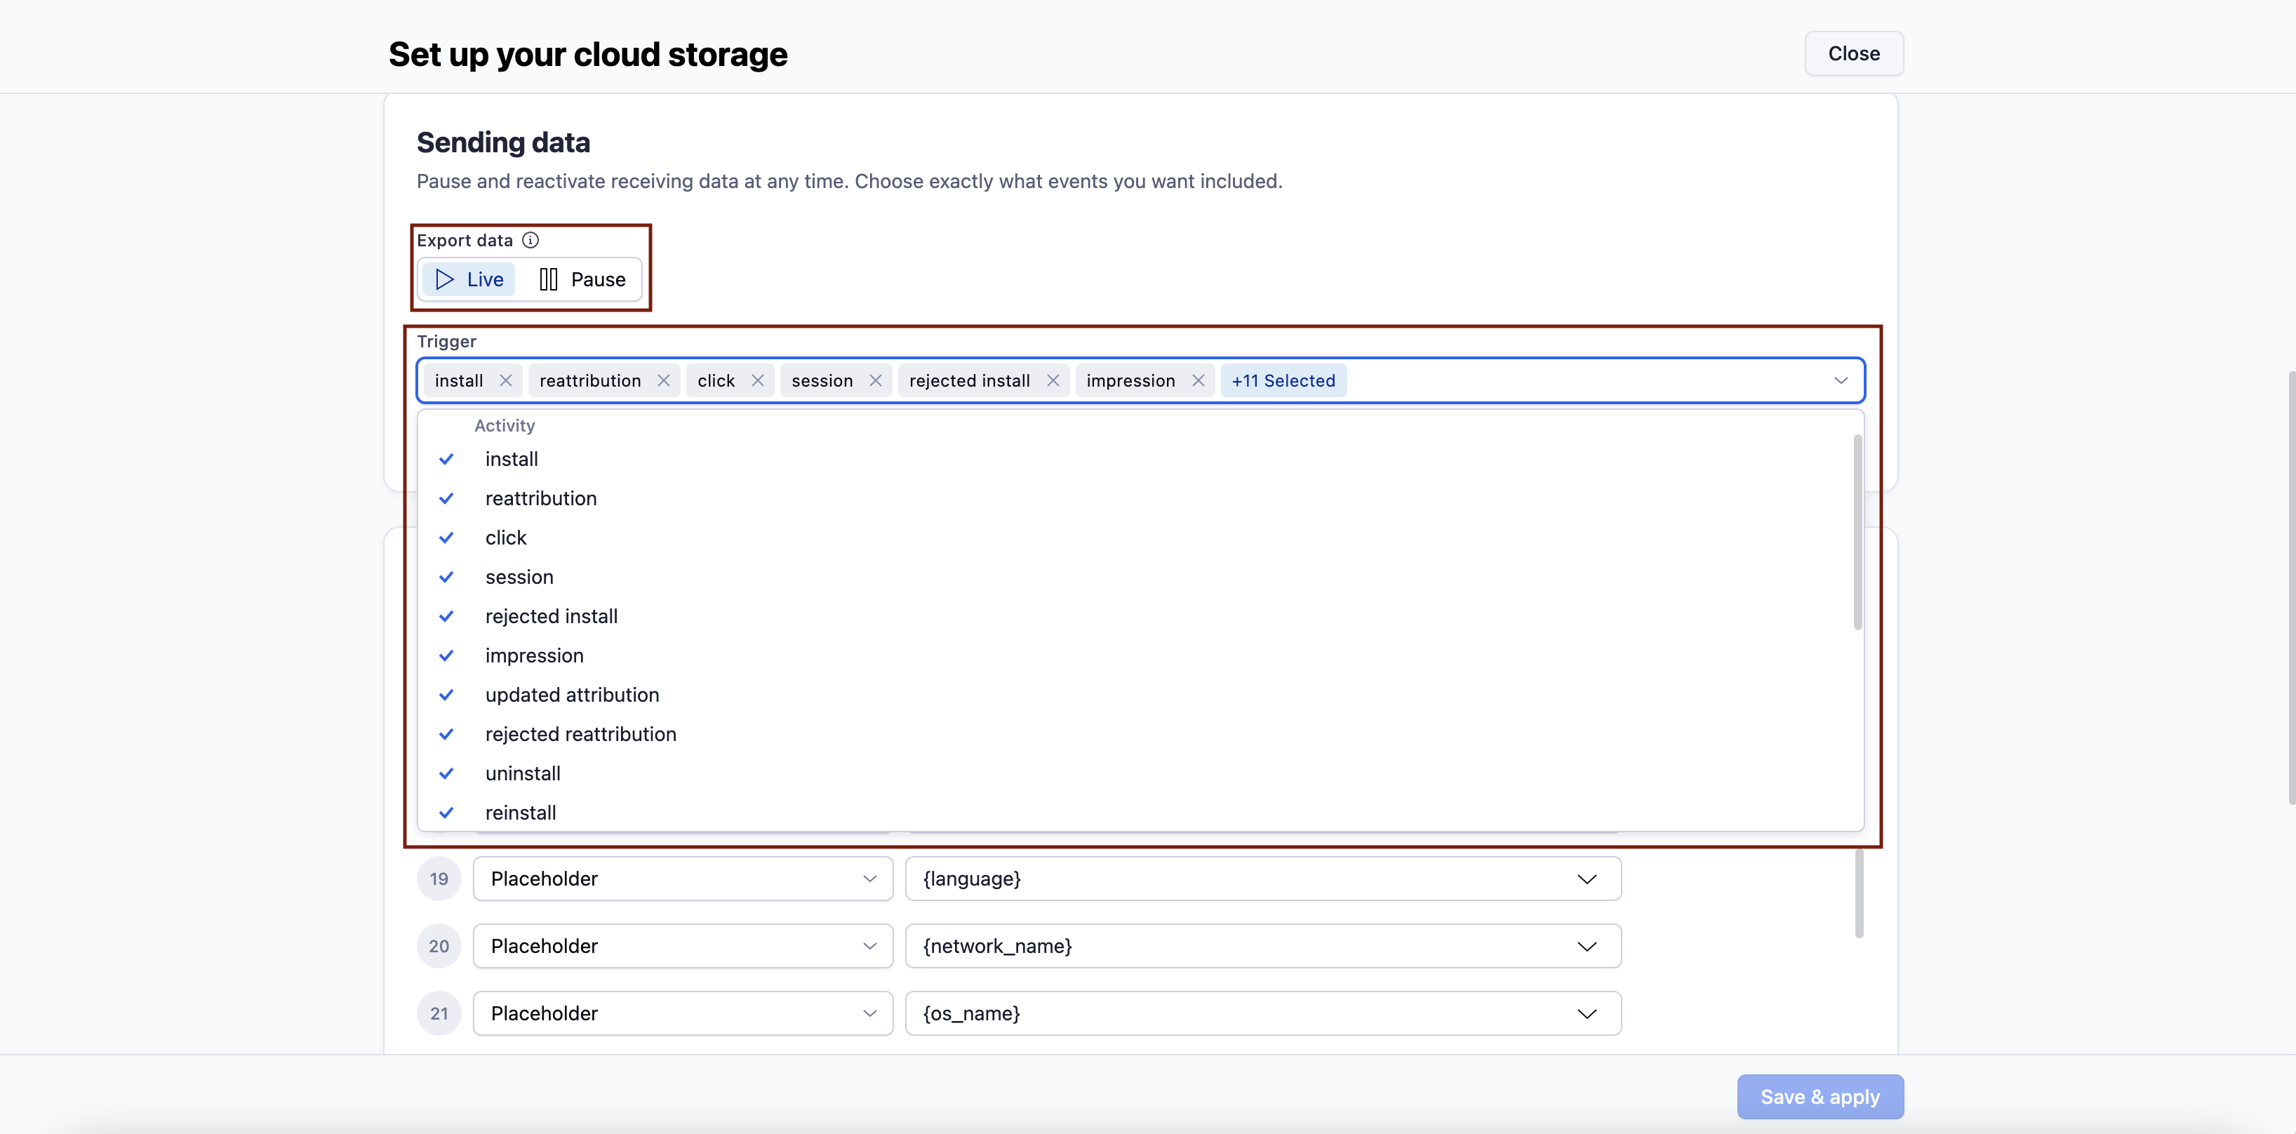
Task: Collapse the Trigger dropdown with chevron
Action: point(1841,380)
